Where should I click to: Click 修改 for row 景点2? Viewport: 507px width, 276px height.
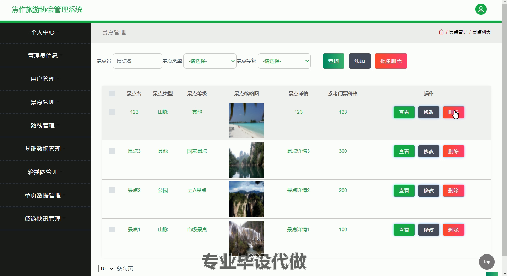(x=429, y=191)
